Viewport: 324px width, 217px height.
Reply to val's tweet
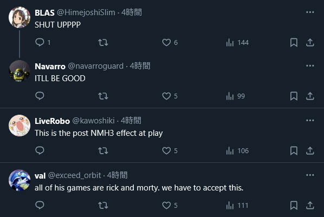pyautogui.click(x=40, y=205)
